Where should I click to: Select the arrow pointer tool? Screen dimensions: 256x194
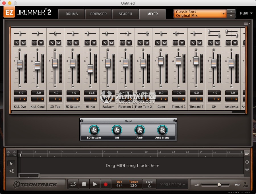[x=11, y=163]
